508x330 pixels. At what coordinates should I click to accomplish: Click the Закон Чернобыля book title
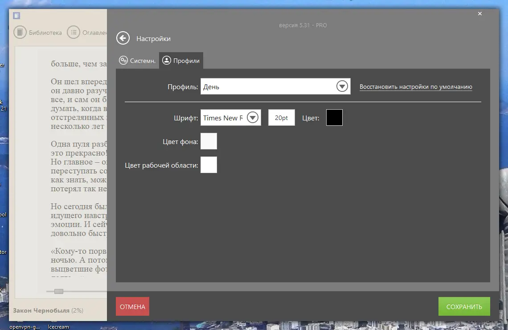41,310
